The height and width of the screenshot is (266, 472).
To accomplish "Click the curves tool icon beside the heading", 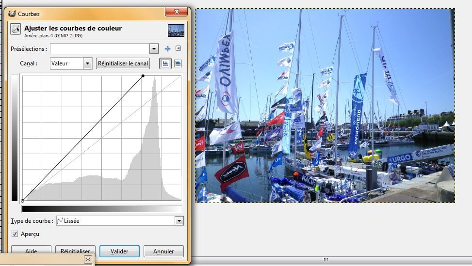I will pos(16,29).
